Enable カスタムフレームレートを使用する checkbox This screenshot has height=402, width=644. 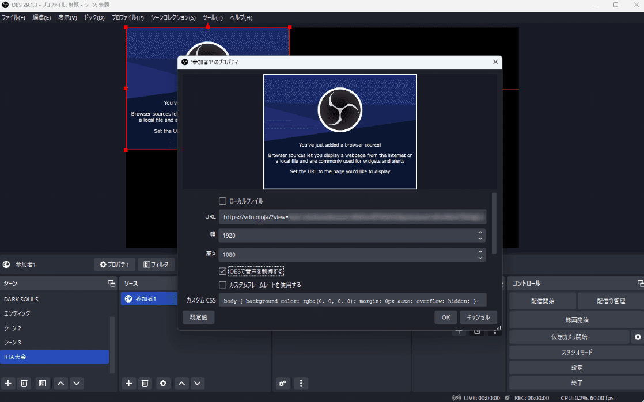click(222, 285)
